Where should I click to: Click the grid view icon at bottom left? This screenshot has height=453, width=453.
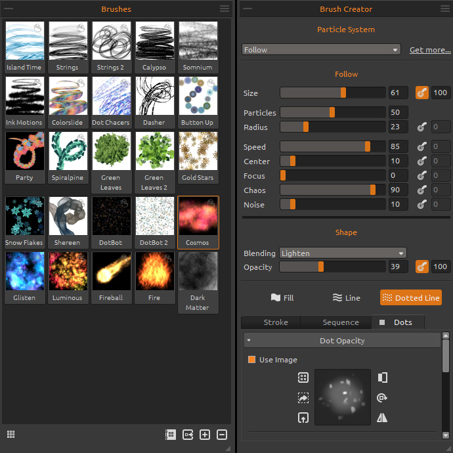[x=11, y=435]
